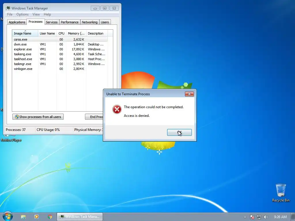
Task: Open the volume speaker icon
Action: (266, 217)
